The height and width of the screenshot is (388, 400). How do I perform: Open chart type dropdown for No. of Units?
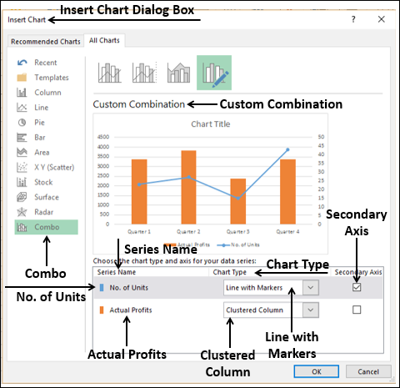(311, 287)
